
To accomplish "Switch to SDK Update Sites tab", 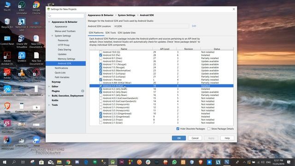I will coord(127,33).
